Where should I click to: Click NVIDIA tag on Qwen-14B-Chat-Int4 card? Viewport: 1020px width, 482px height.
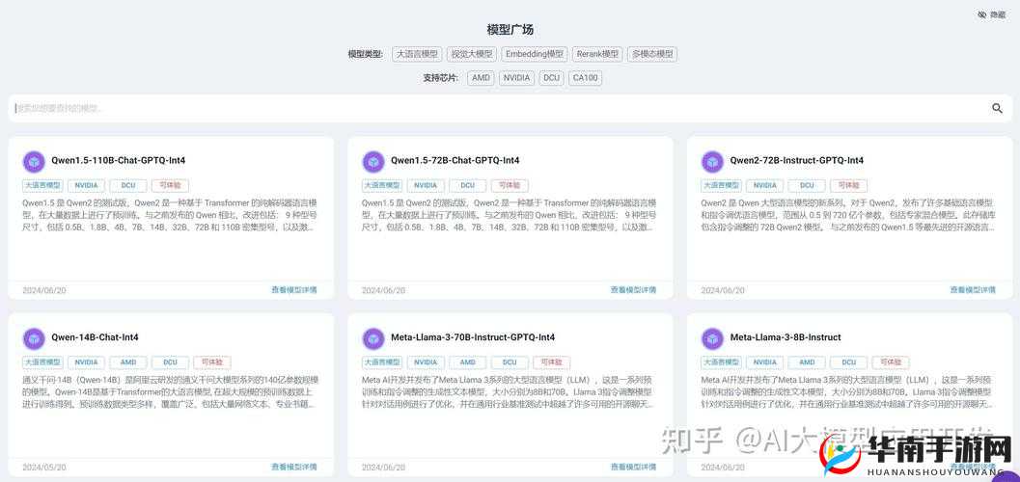click(x=86, y=362)
